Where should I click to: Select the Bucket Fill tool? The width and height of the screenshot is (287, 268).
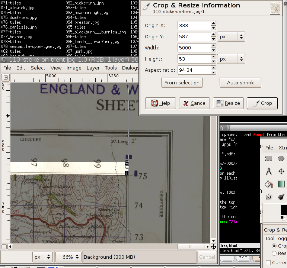(269, 184)
